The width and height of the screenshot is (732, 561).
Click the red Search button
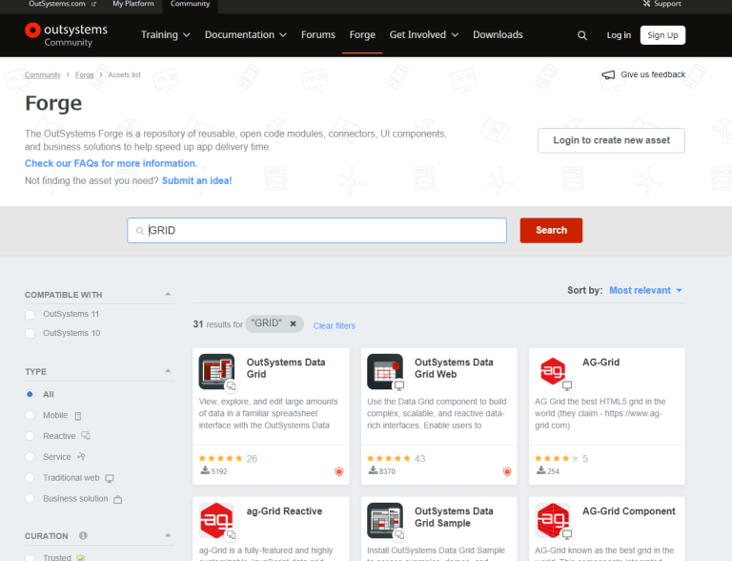coord(551,231)
